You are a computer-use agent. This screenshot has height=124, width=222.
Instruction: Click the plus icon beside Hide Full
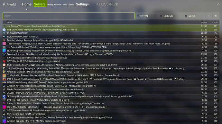(x=209, y=16)
